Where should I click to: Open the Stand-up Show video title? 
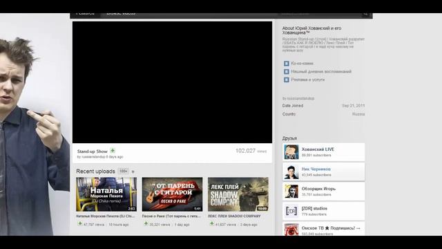click(x=93, y=151)
